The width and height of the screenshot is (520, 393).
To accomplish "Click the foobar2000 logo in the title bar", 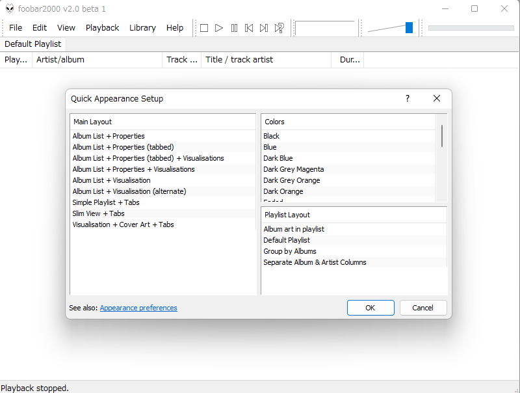I will (9, 8).
